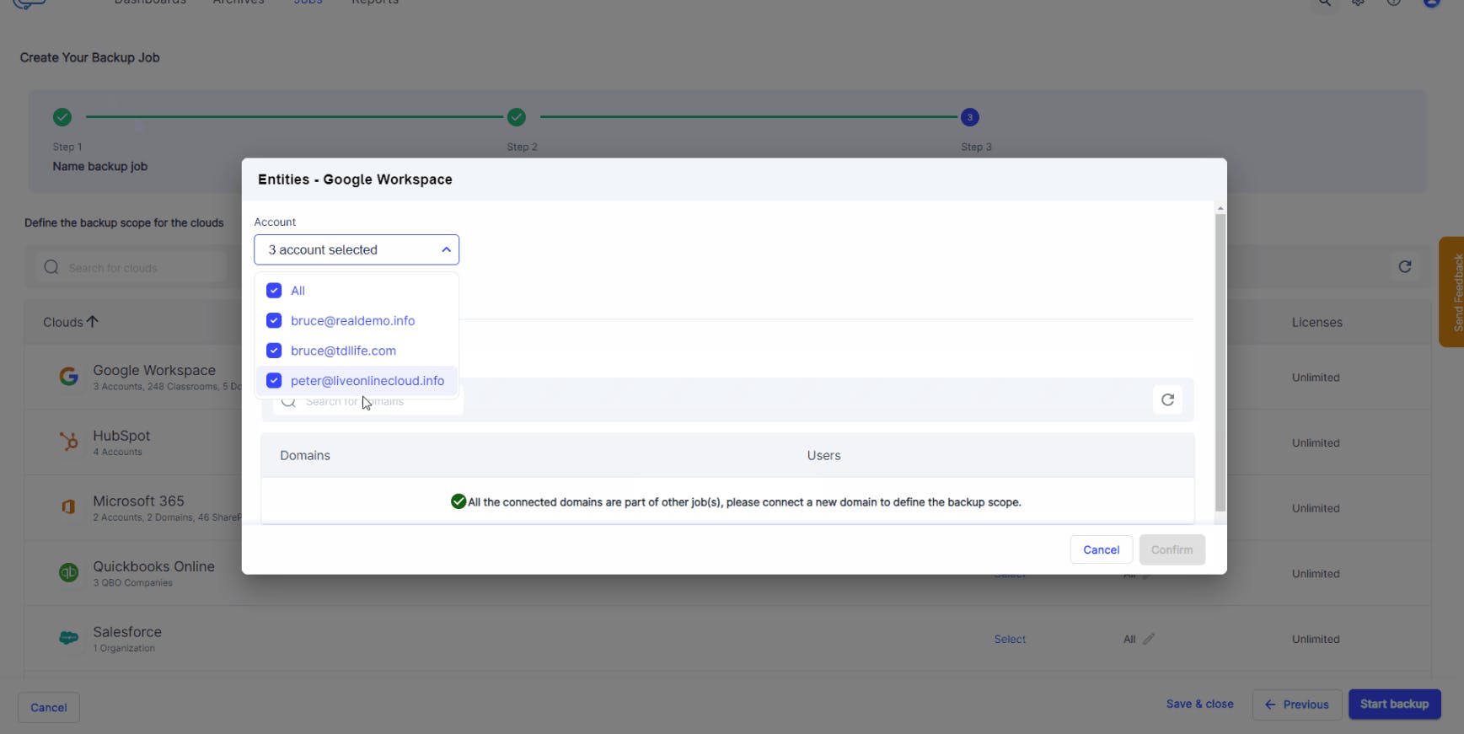Toggle the bruce@tdllife.com checkbox
The width and height of the screenshot is (1464, 734).
click(x=274, y=351)
